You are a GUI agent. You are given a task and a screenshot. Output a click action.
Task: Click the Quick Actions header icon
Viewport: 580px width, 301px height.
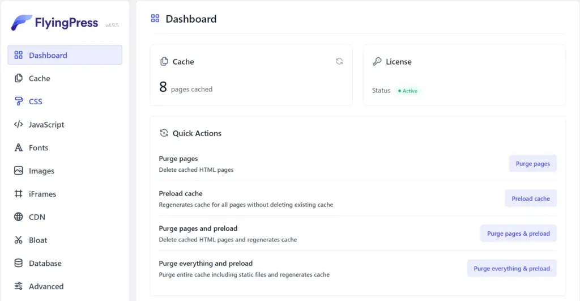coord(164,133)
